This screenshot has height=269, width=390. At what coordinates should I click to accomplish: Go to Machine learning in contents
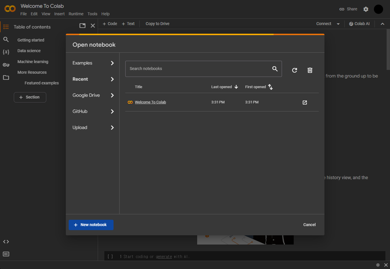point(33,62)
